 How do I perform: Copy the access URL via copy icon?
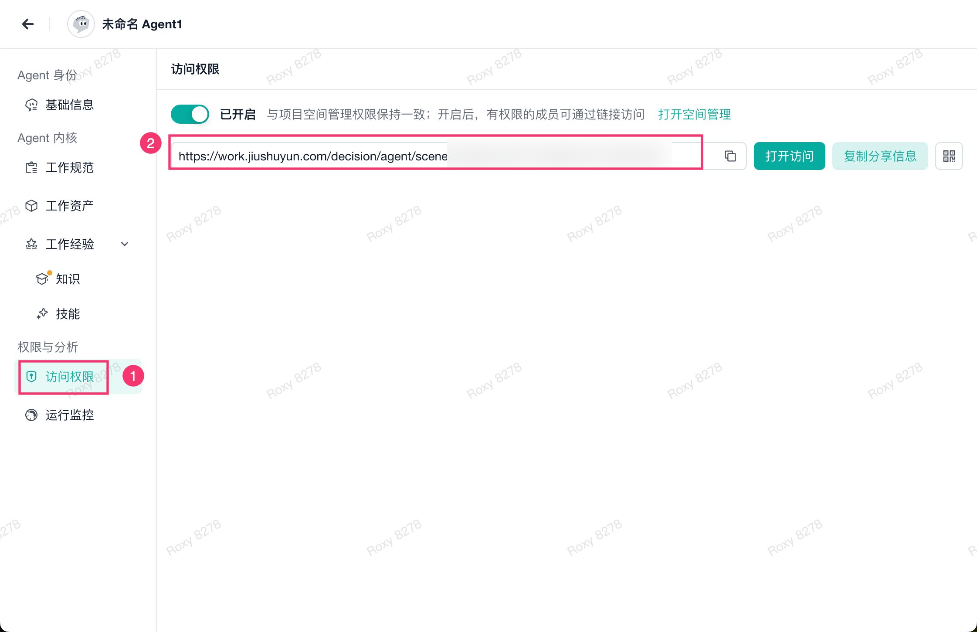(730, 156)
